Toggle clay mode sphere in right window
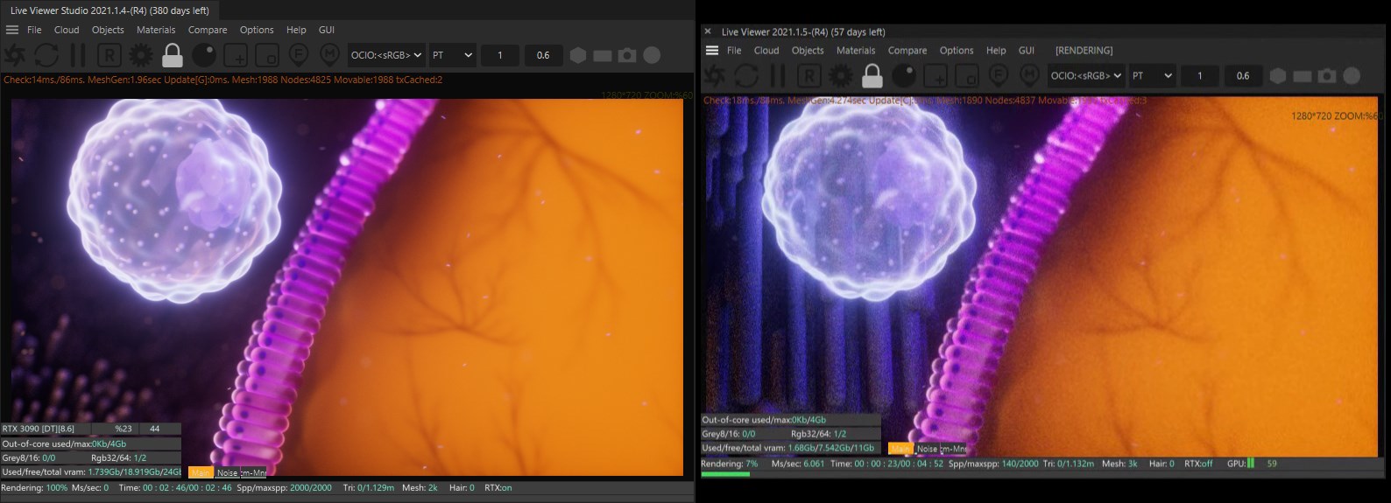The image size is (1391, 503). coord(904,75)
